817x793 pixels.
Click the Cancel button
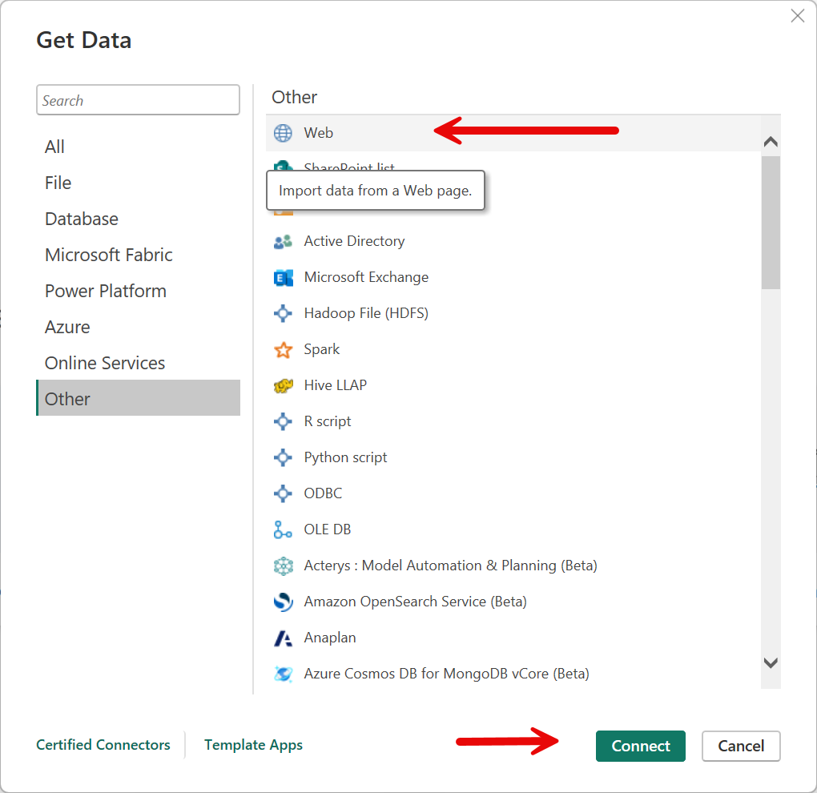click(x=741, y=746)
